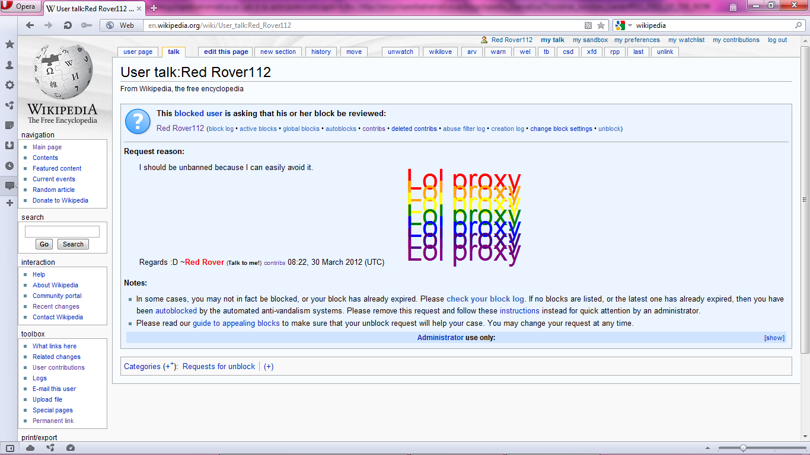Open the Opera Unite panel
The height and width of the screenshot is (455, 810).
pos(9,105)
